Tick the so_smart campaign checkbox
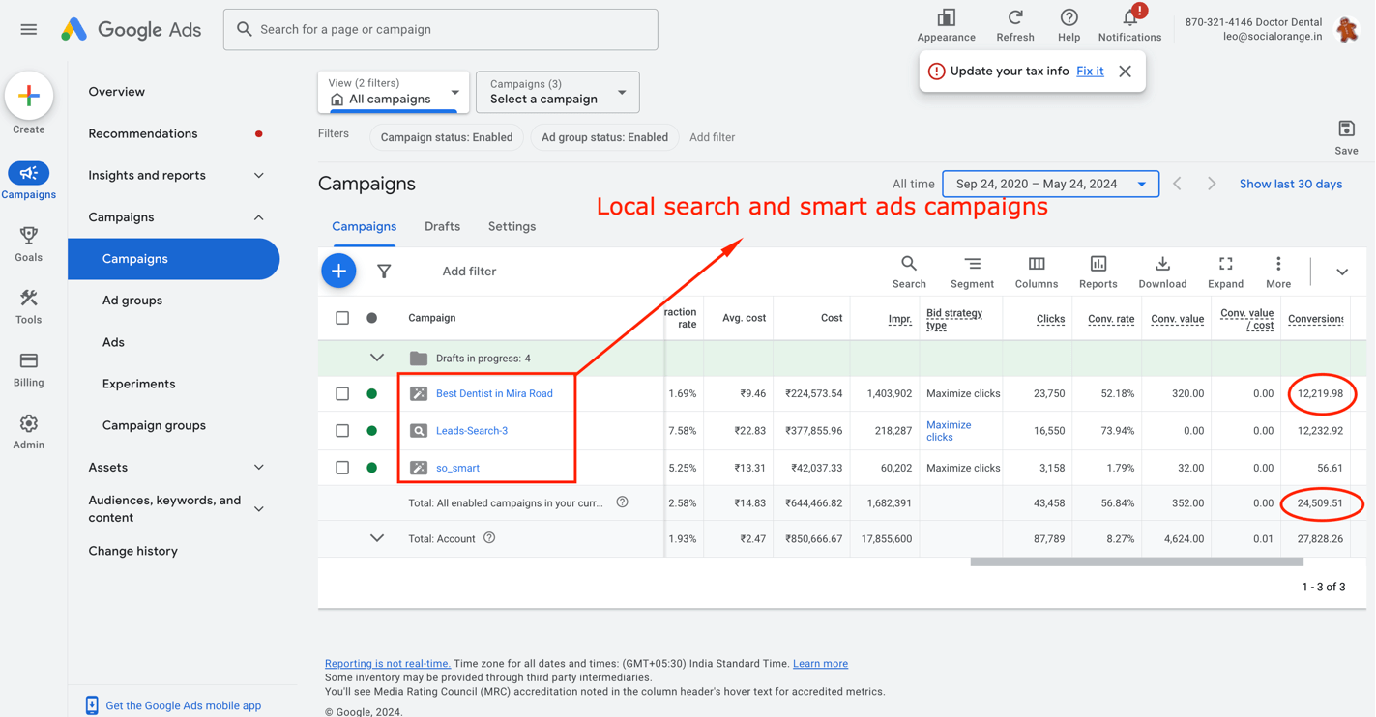The image size is (1376, 717). [342, 468]
